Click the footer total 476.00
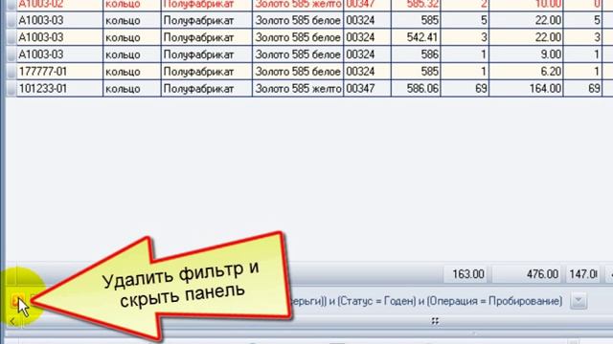This screenshot has height=344, width=613. pos(526,274)
